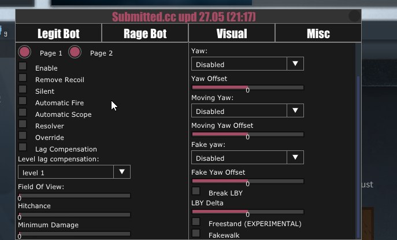Open the Visual tab
Viewport: 397px width, 240px height.
tap(232, 33)
